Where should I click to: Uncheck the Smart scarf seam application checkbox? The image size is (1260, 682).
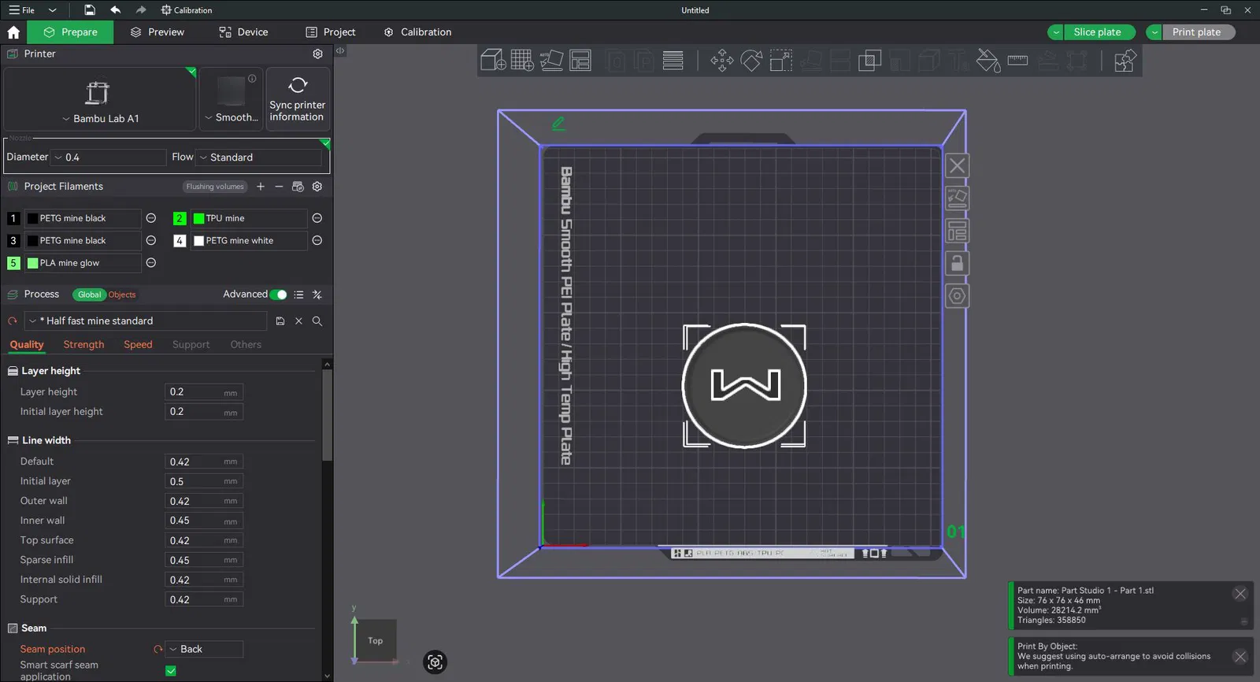click(171, 671)
